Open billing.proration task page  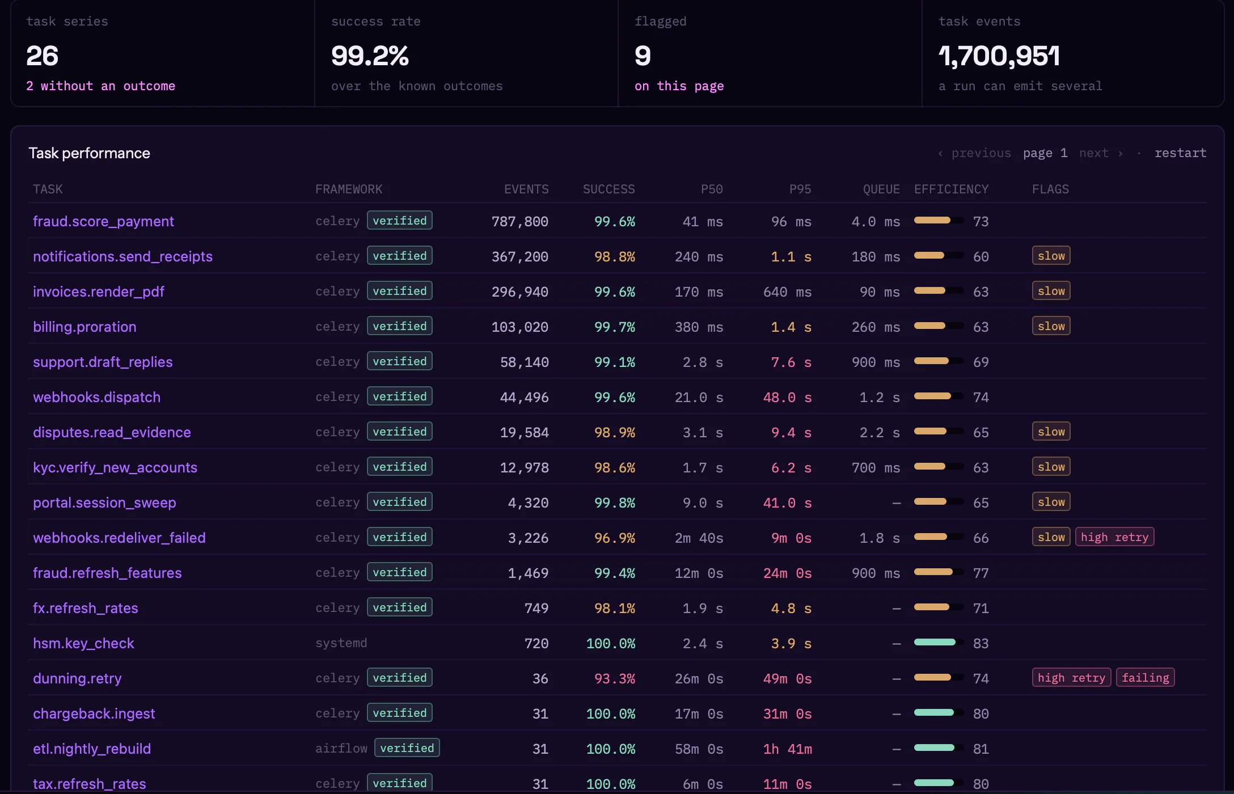point(84,327)
